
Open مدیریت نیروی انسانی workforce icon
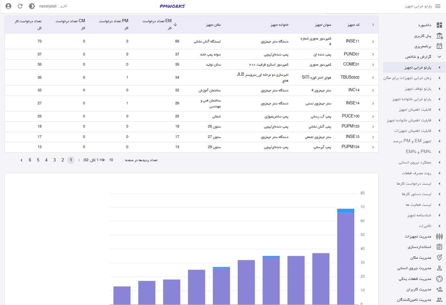click(x=440, y=268)
